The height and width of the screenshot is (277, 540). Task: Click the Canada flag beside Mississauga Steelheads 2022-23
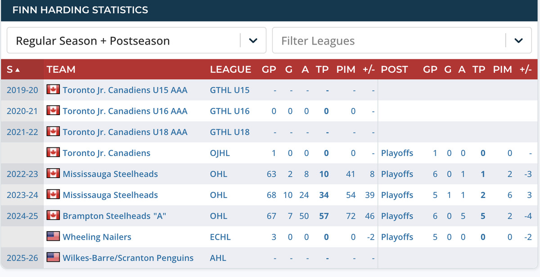(x=53, y=174)
